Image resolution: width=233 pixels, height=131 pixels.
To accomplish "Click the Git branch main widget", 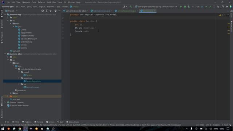I will (x=225, y=125).
